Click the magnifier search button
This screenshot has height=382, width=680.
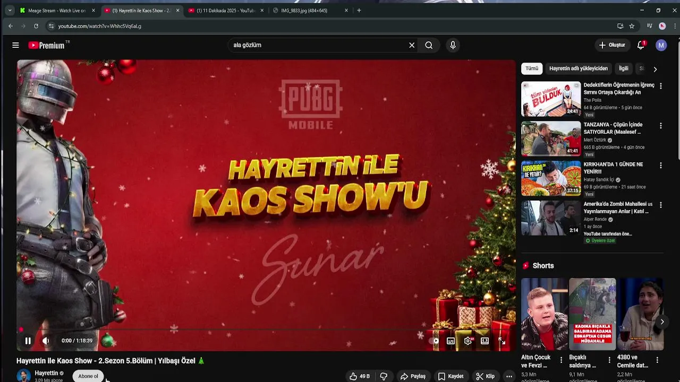429,45
